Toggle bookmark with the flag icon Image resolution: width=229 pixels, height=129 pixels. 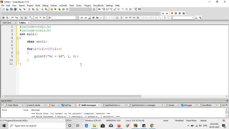[x=172, y=13]
